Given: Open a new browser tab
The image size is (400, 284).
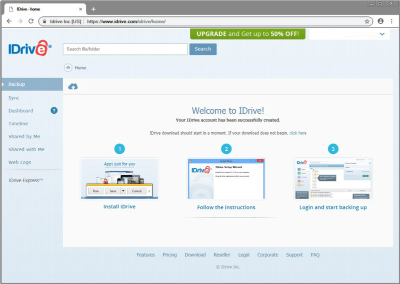Looking at the screenshot, I should tap(93, 9).
